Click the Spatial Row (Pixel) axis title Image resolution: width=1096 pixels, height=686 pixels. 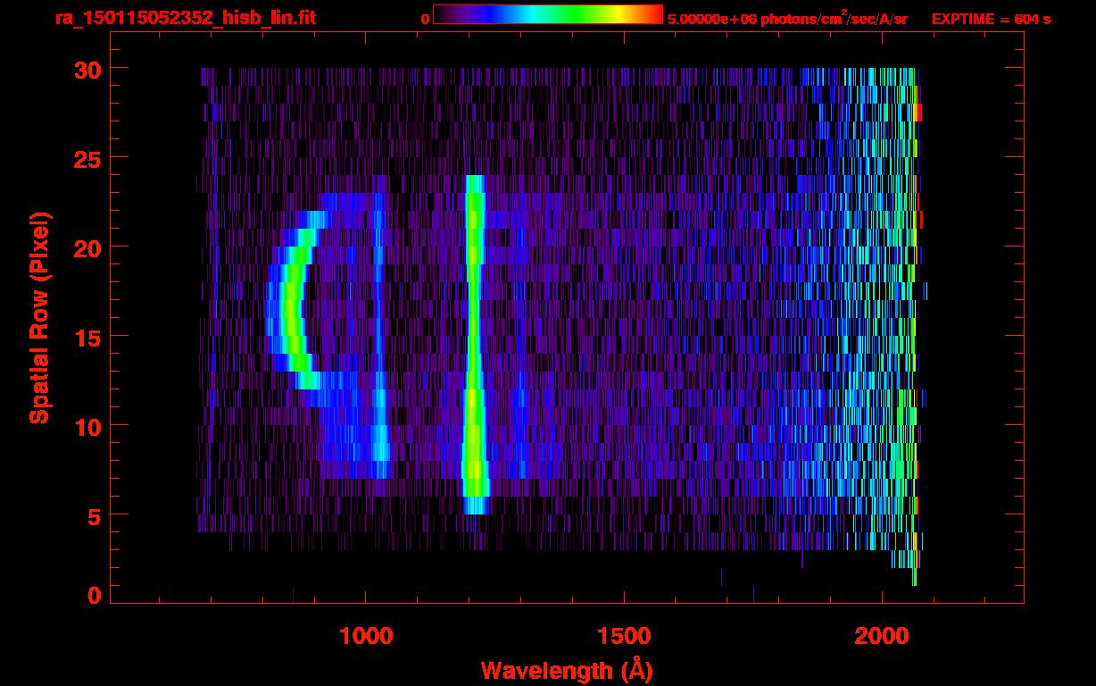tap(39, 318)
